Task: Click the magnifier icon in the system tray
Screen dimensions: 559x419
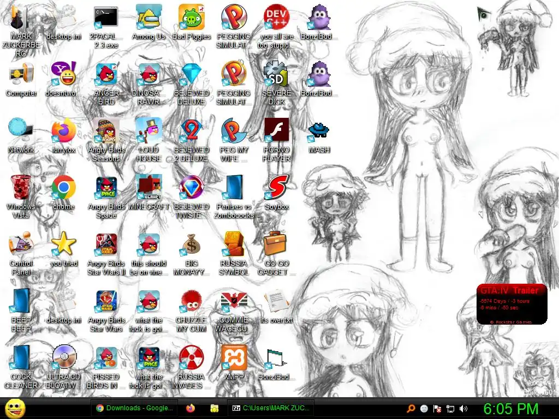Action: tap(411, 409)
